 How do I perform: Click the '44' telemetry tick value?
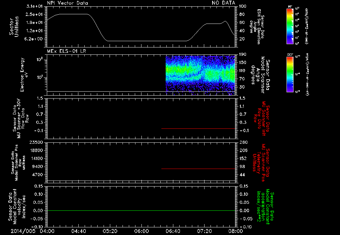pos(242,175)
